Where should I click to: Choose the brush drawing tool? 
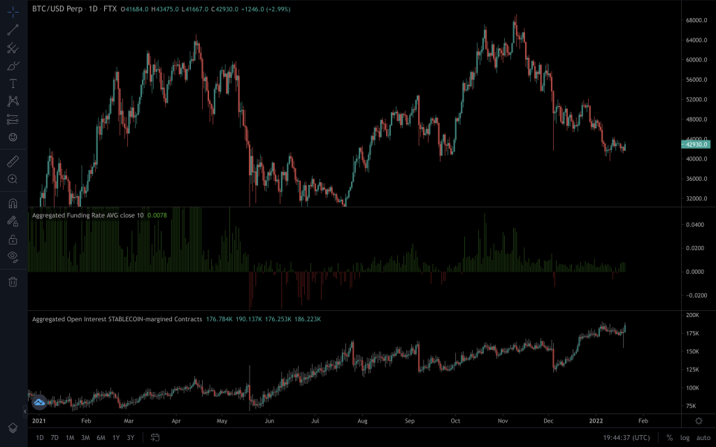pyautogui.click(x=13, y=66)
